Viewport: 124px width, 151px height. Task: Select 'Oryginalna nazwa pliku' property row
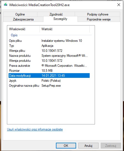tap(49, 86)
